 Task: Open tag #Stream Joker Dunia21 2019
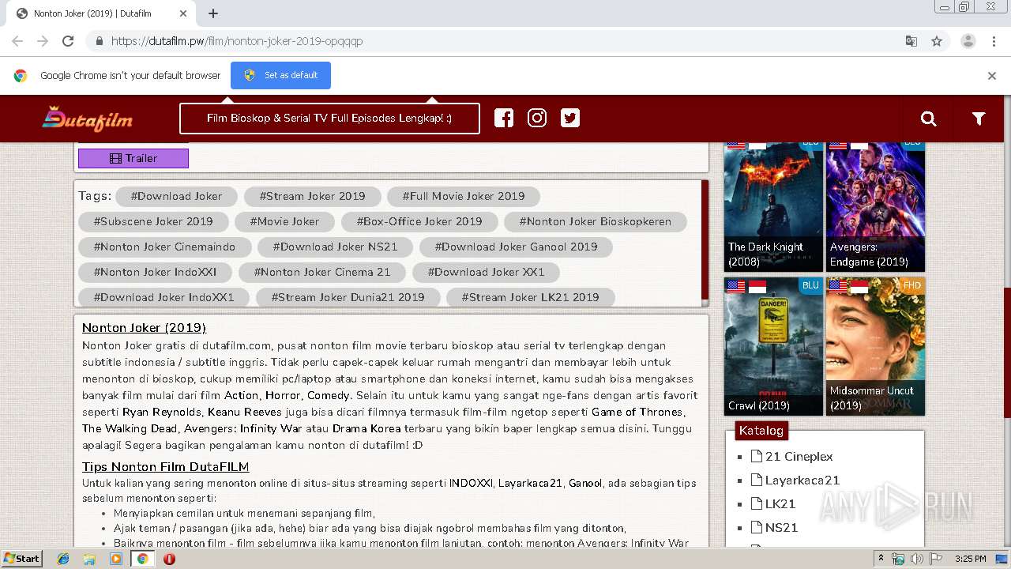tap(348, 297)
